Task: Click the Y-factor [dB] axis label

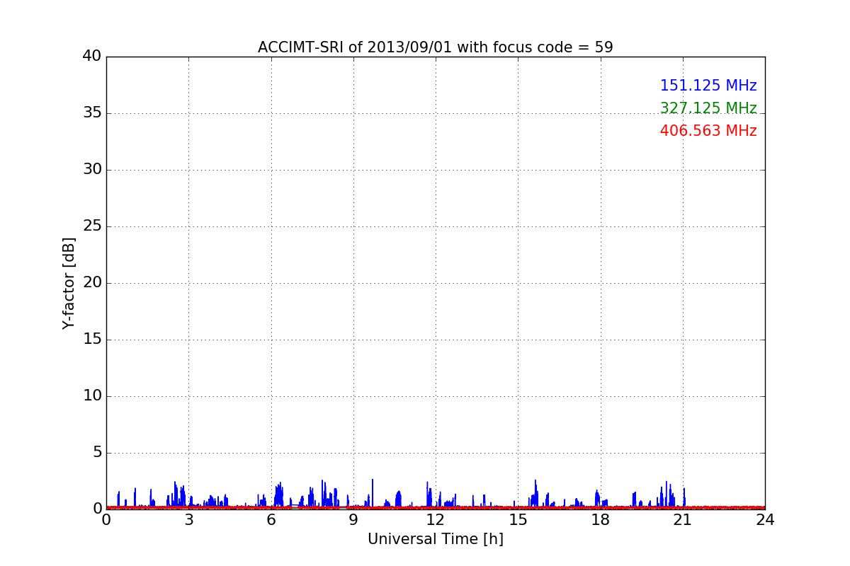Action: click(x=69, y=283)
